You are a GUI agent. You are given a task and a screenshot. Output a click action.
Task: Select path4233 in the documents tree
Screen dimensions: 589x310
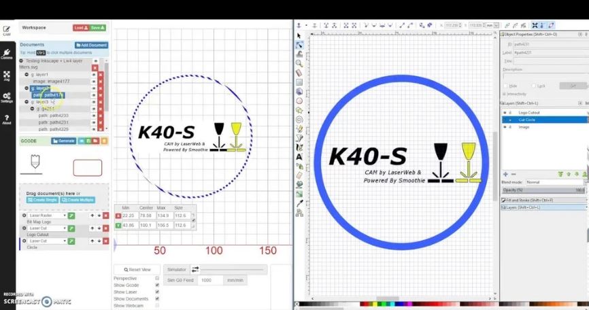click(x=53, y=116)
